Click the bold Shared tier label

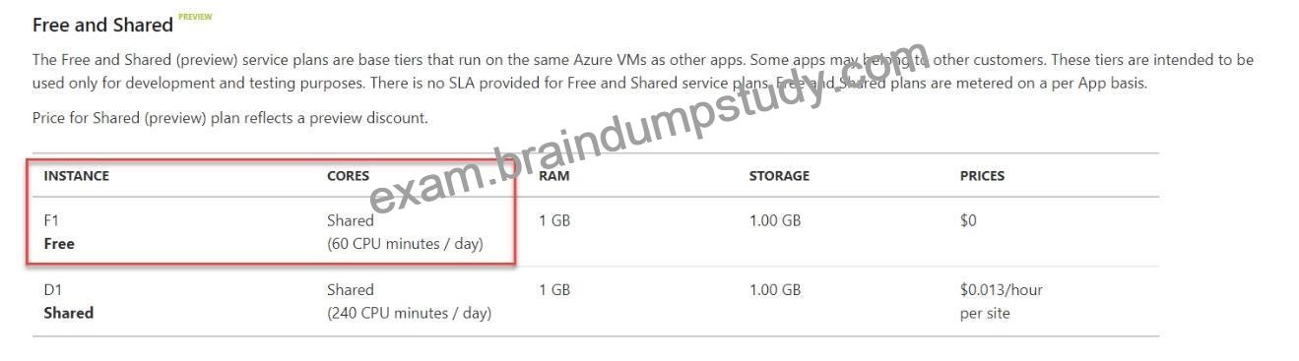[x=69, y=313]
